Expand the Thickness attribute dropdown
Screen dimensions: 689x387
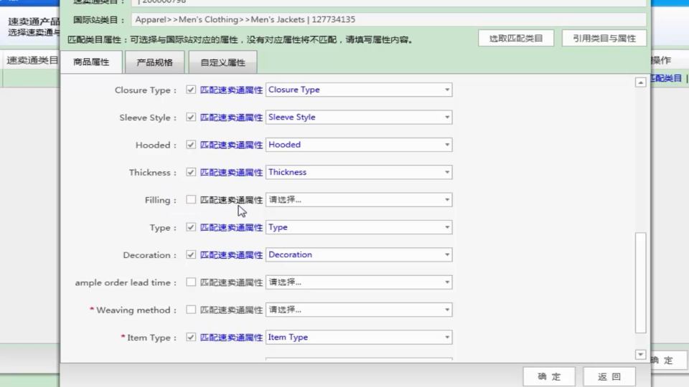click(x=359, y=172)
